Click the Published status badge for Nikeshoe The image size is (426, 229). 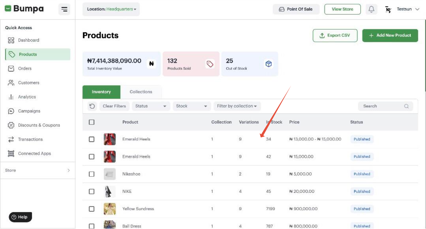point(362,174)
